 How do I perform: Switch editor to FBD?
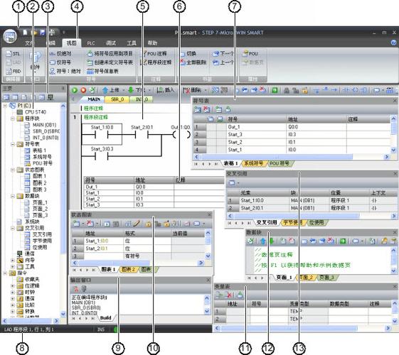pyautogui.click(x=14, y=71)
